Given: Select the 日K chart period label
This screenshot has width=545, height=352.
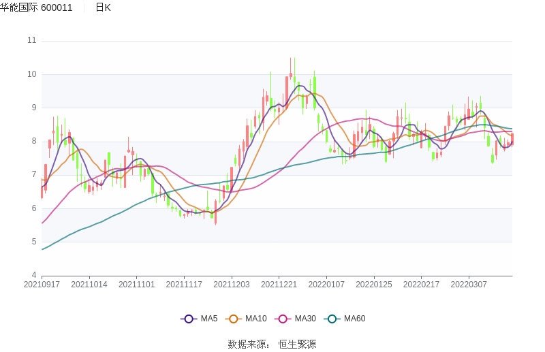Looking at the screenshot, I should (103, 7).
